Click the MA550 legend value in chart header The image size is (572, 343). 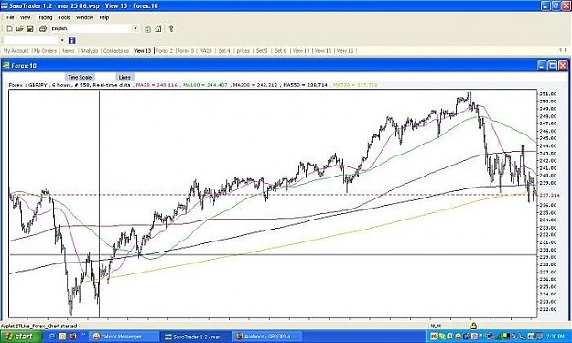click(306, 85)
